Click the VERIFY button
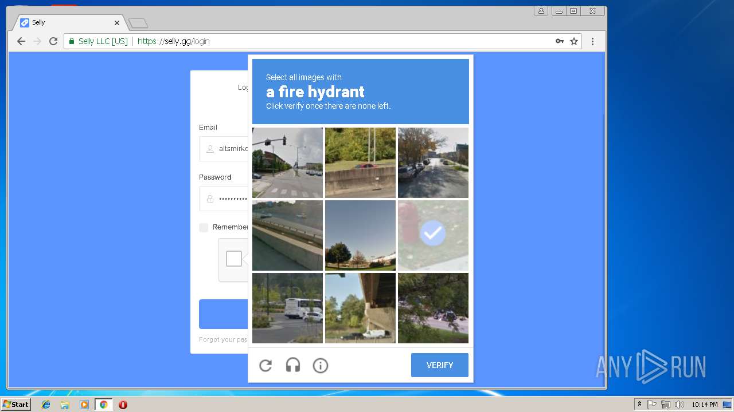 click(440, 365)
